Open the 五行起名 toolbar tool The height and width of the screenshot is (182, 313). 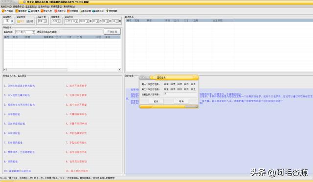click(x=7, y=11)
